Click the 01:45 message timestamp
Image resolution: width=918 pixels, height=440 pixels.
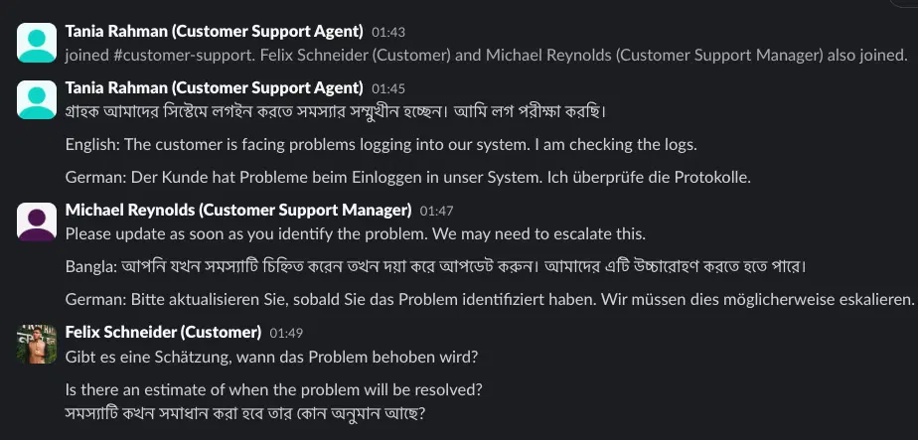pyautogui.click(x=388, y=89)
